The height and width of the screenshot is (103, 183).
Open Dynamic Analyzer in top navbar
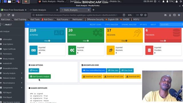click(x=129, y=25)
